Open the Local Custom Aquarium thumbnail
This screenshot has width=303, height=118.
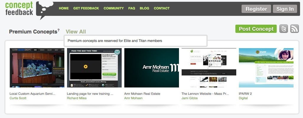point(37,68)
